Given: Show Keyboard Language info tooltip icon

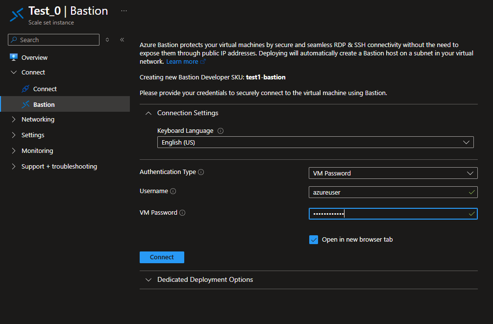Looking at the screenshot, I should (x=221, y=131).
